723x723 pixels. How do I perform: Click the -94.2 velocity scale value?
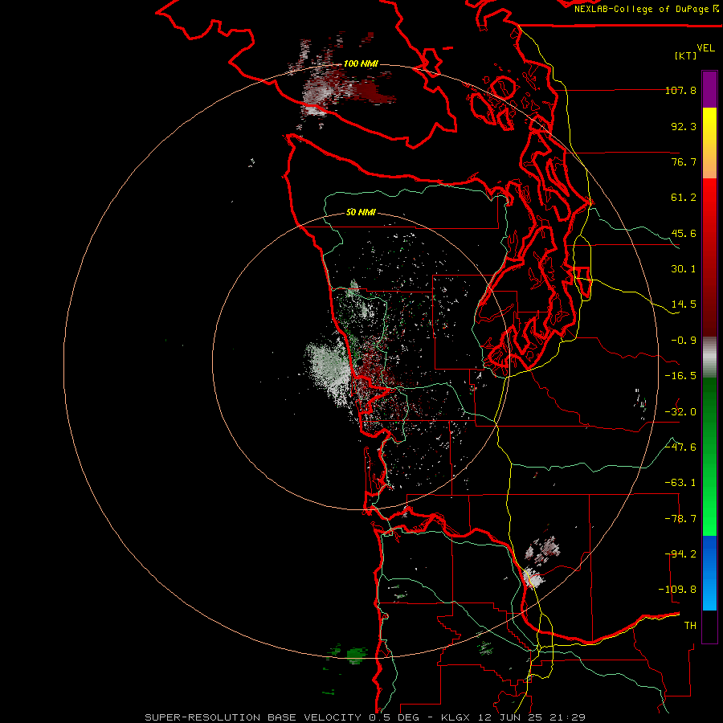click(680, 553)
